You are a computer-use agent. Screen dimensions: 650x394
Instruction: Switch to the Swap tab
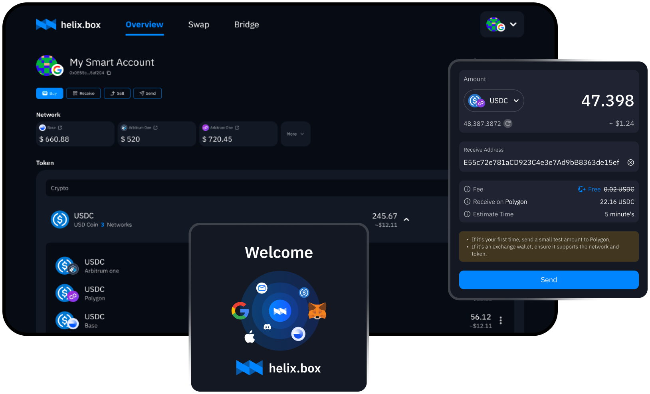[x=198, y=24]
